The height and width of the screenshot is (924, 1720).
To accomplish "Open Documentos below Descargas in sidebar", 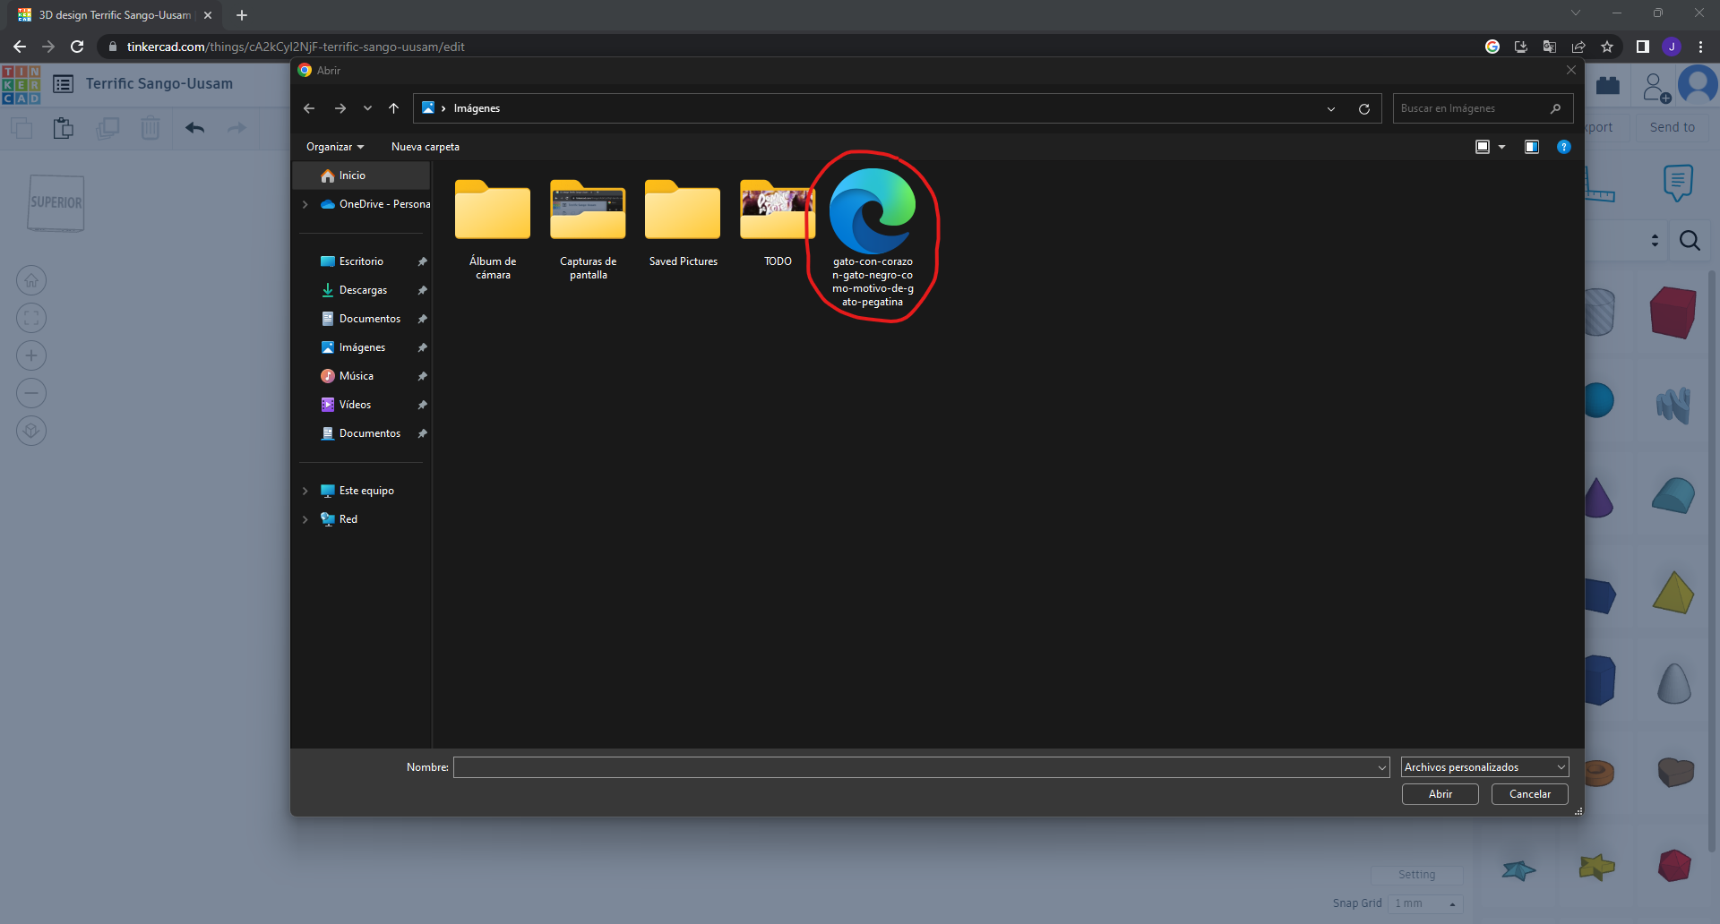I will click(x=363, y=319).
